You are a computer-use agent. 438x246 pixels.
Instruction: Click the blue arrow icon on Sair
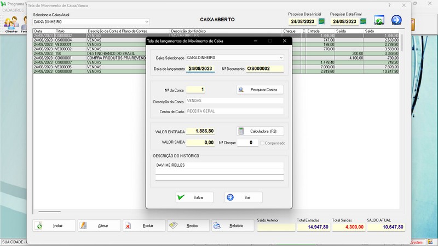click(x=230, y=197)
